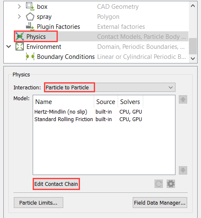This screenshot has width=201, height=218.
Task: Open the Interaction dropdown list
Action: tap(110, 87)
